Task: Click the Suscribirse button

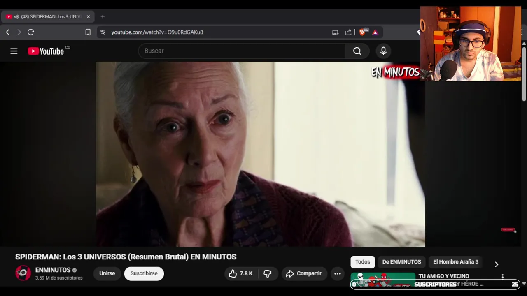Action: pyautogui.click(x=144, y=273)
